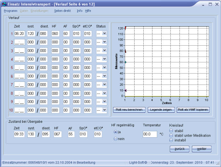Click row 7 HF field
221x167 pixels.
pyautogui.click(x=55, y=85)
